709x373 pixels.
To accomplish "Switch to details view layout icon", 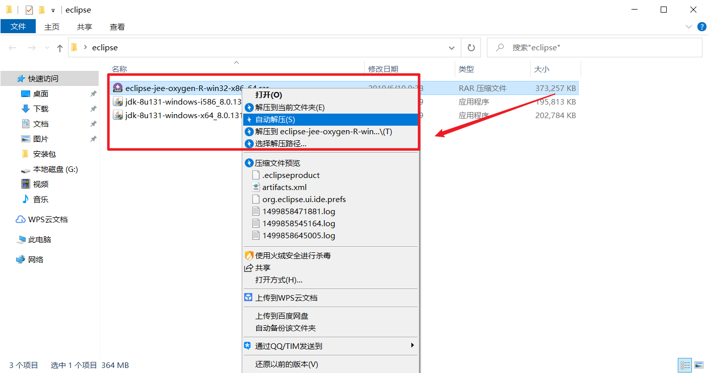I will click(685, 365).
